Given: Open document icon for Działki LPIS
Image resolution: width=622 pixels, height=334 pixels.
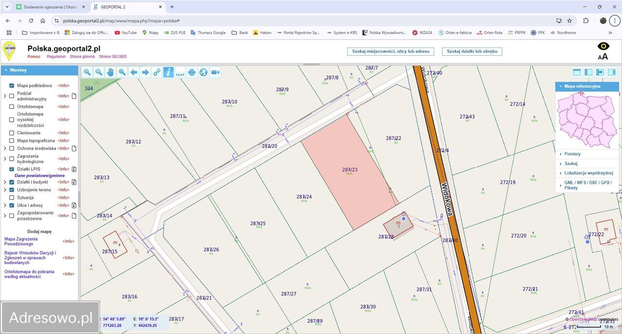Looking at the screenshot, I should point(74,169).
